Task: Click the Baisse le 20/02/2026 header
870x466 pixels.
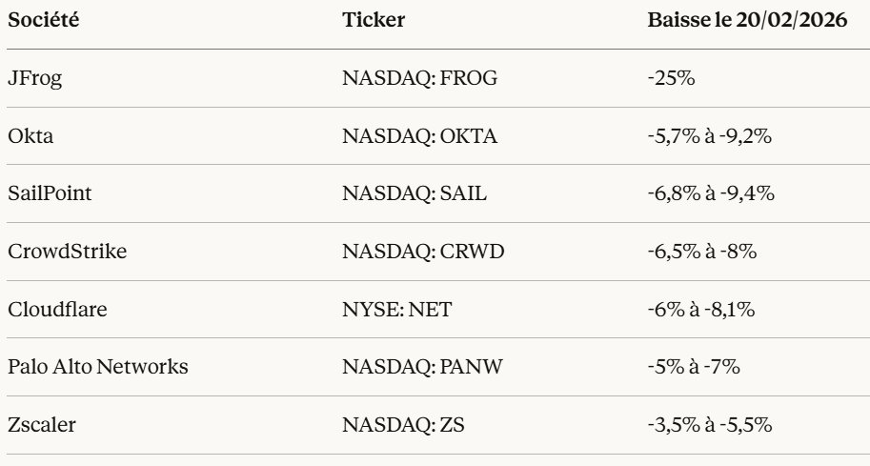Action: pos(747,21)
